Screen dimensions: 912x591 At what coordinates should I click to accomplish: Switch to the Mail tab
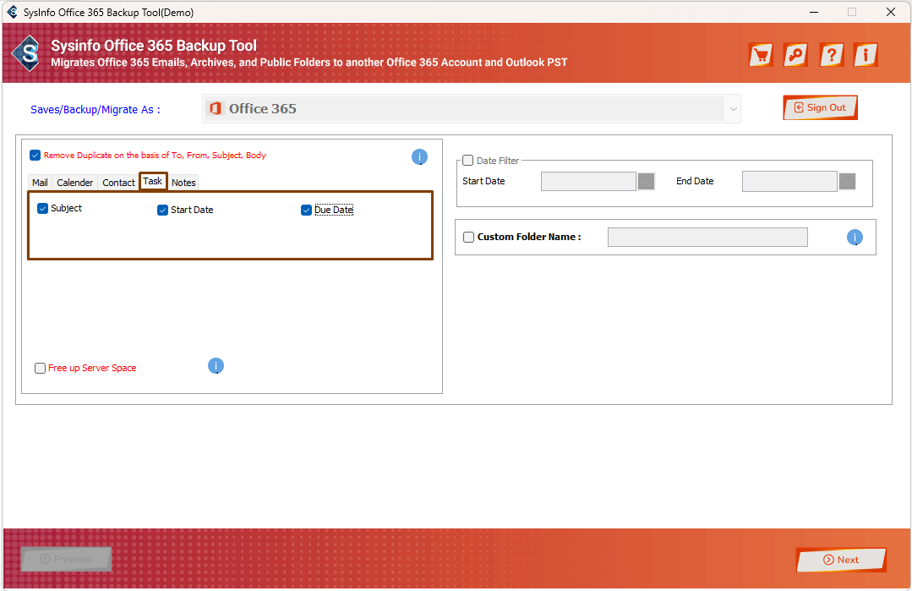pyautogui.click(x=40, y=183)
